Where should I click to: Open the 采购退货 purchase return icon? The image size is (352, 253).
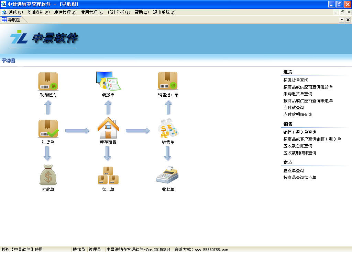(48, 81)
